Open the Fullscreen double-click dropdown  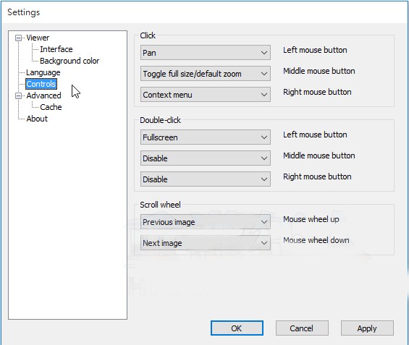(206, 137)
